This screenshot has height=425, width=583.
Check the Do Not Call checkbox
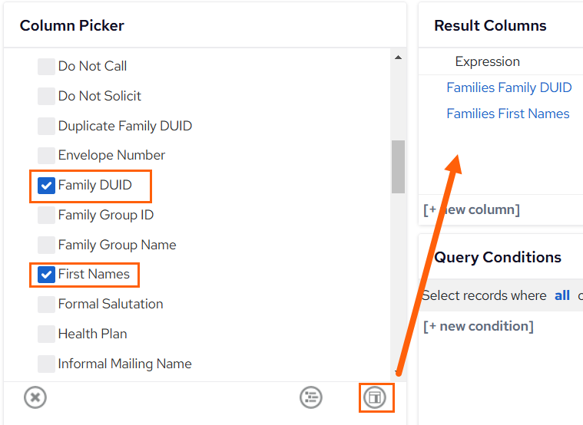coord(47,67)
